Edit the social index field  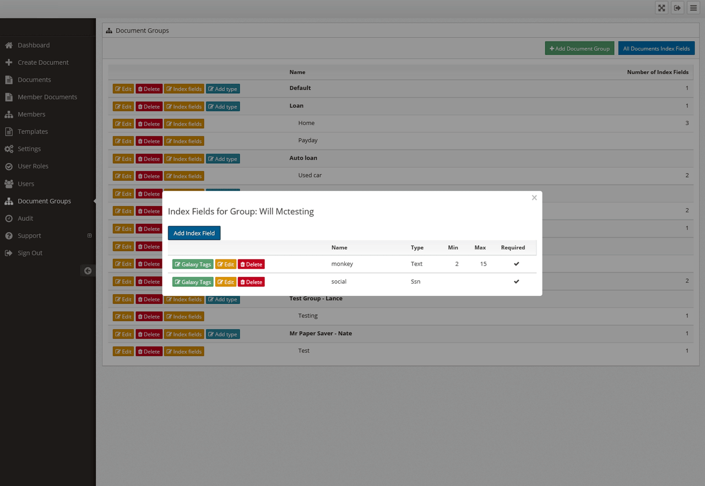tap(226, 282)
